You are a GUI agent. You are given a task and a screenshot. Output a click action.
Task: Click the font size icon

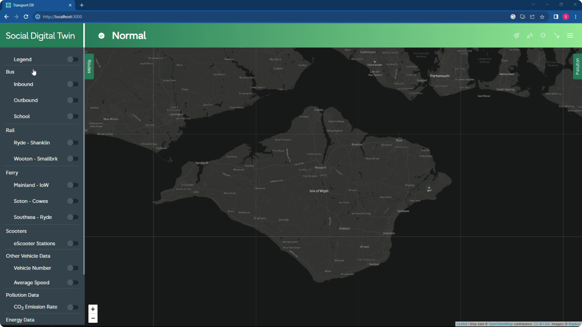tap(529, 35)
